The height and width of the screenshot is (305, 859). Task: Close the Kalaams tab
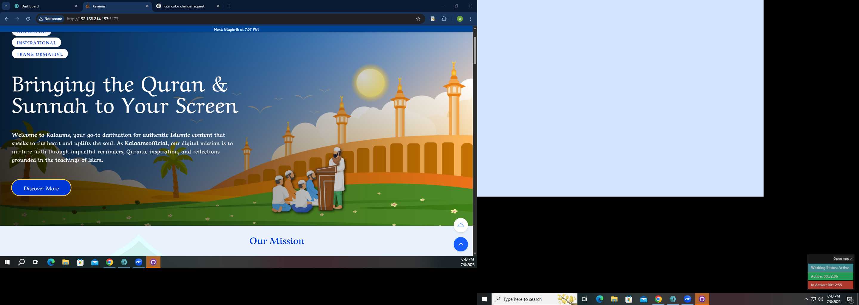147,6
